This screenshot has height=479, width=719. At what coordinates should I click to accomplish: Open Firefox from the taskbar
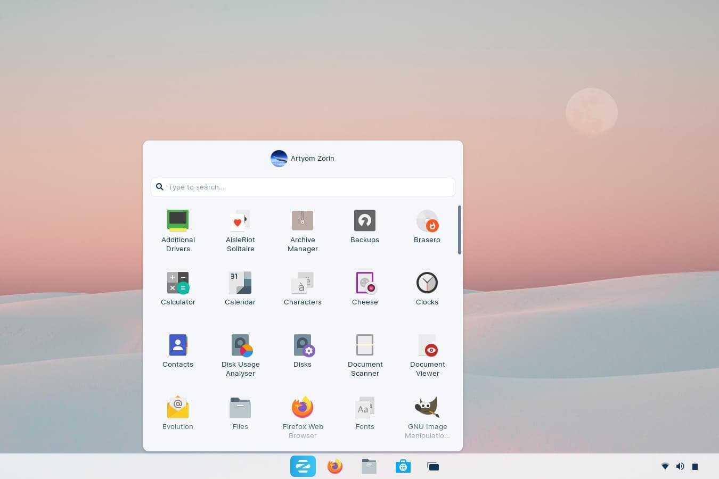(335, 466)
